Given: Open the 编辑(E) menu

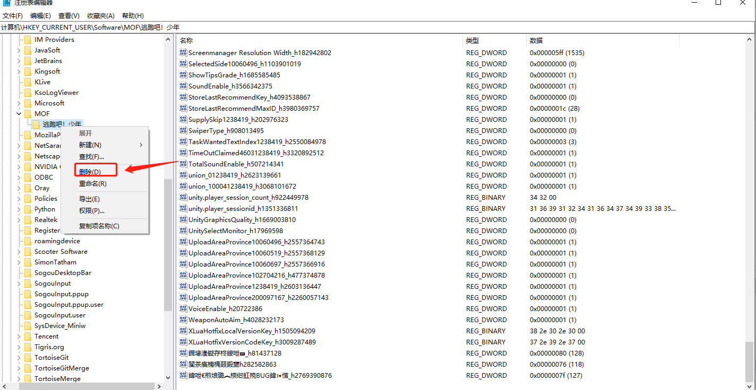Looking at the screenshot, I should click(40, 16).
